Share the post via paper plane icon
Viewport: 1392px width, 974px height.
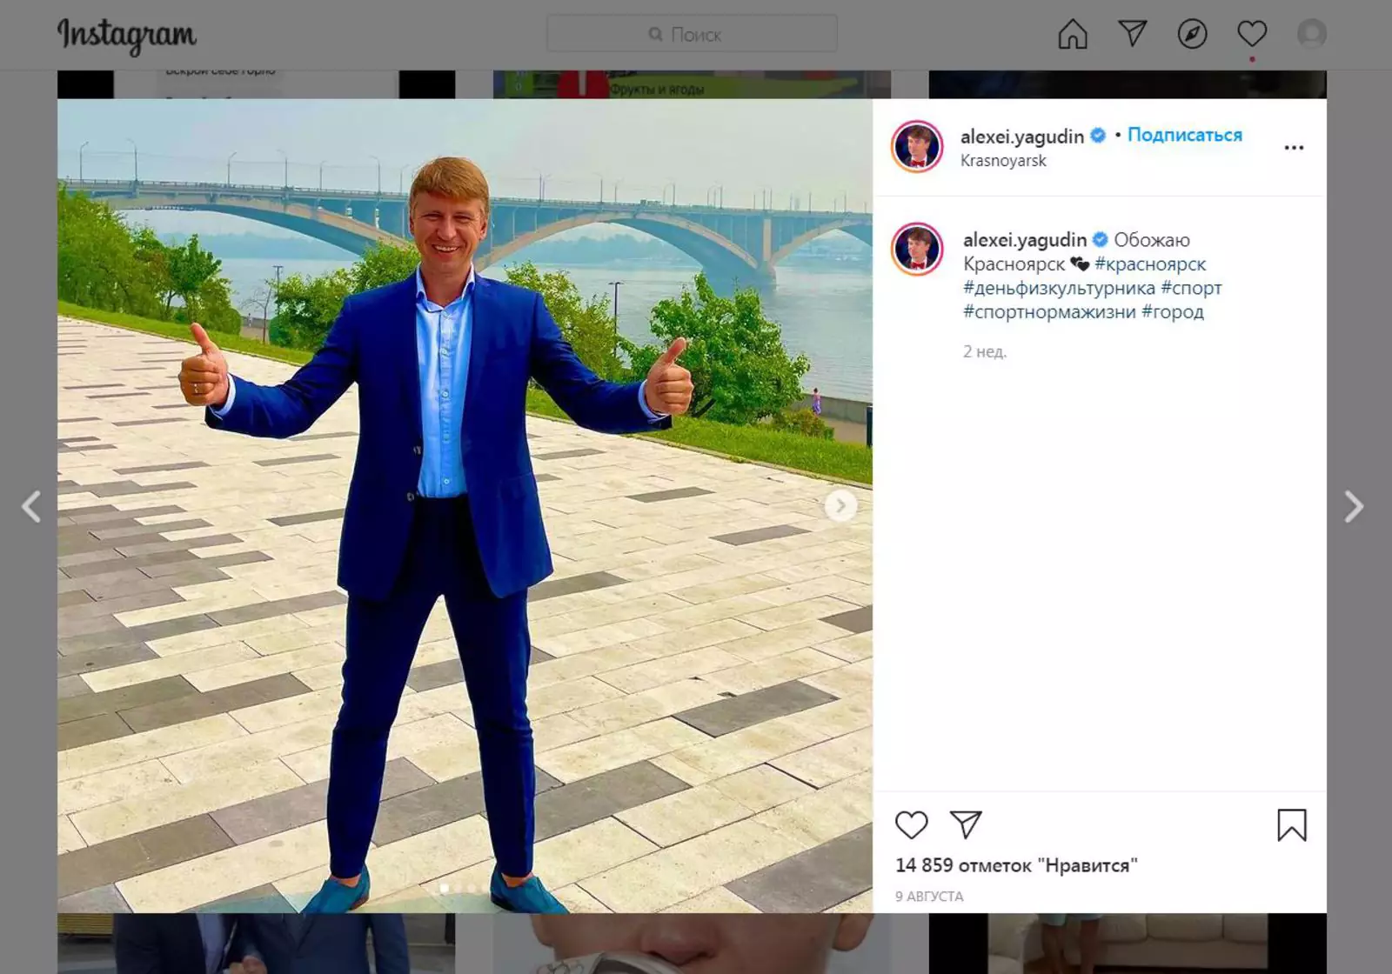tap(966, 824)
